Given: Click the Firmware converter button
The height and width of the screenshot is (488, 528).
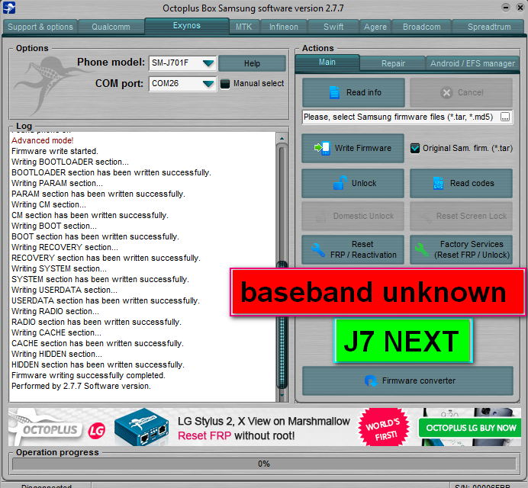Looking at the screenshot, I should coord(407,381).
